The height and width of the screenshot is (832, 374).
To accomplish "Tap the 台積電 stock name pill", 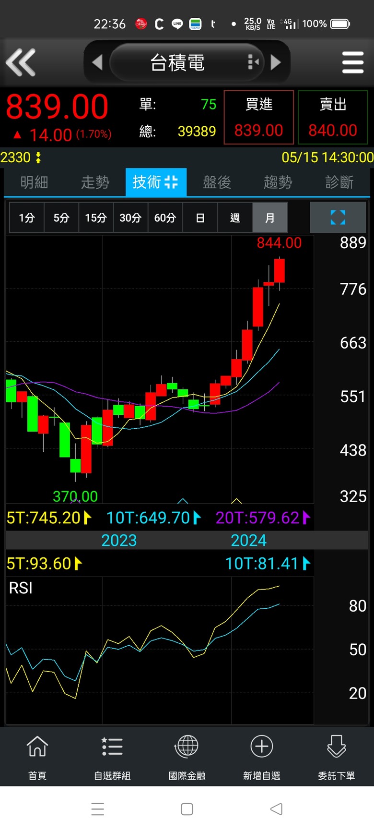I will tap(187, 62).
